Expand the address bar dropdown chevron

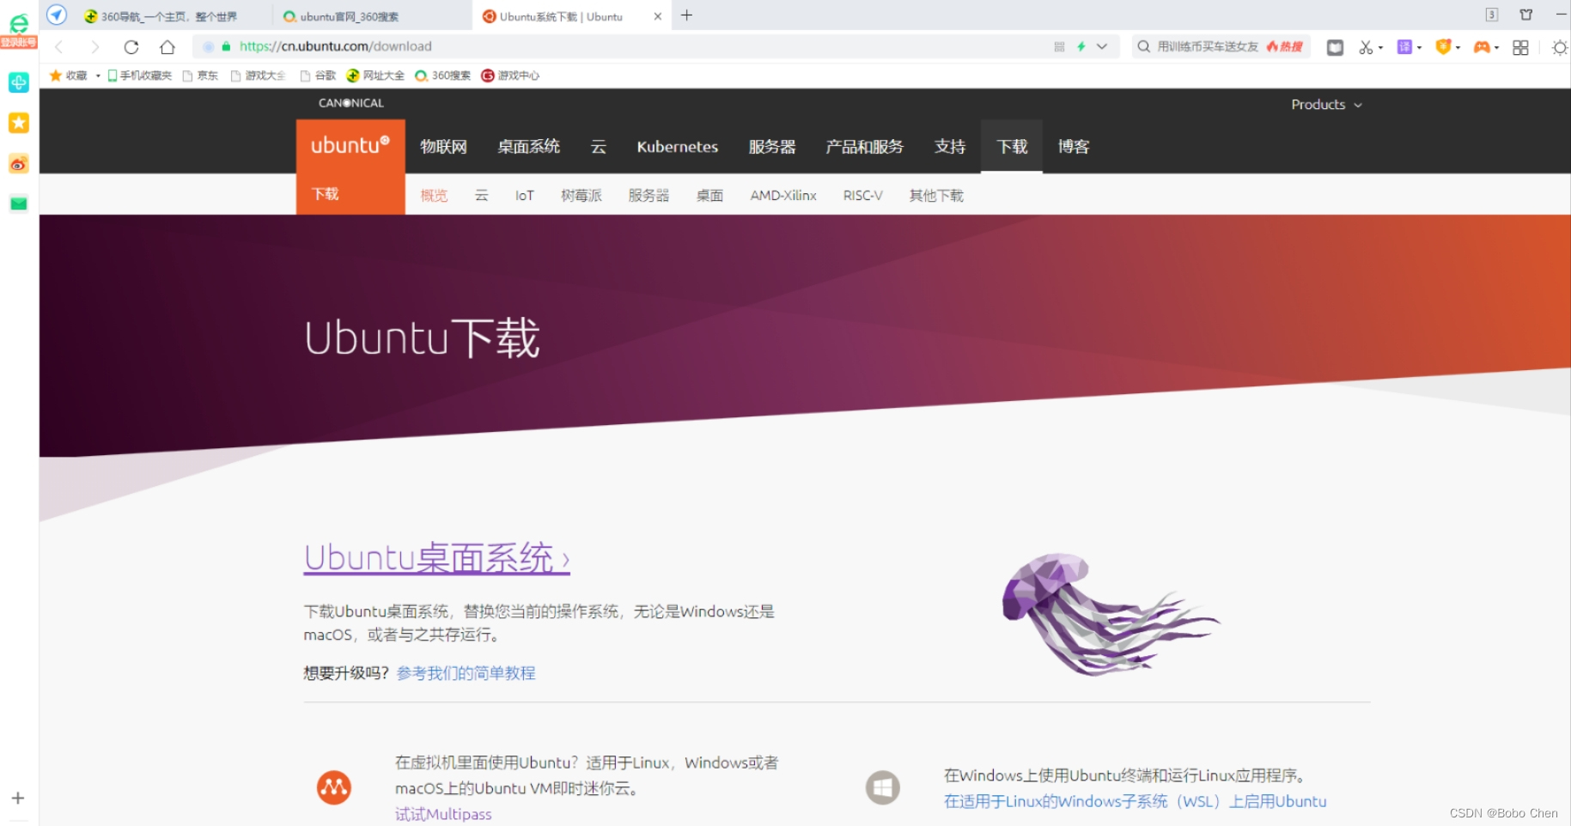[1102, 46]
